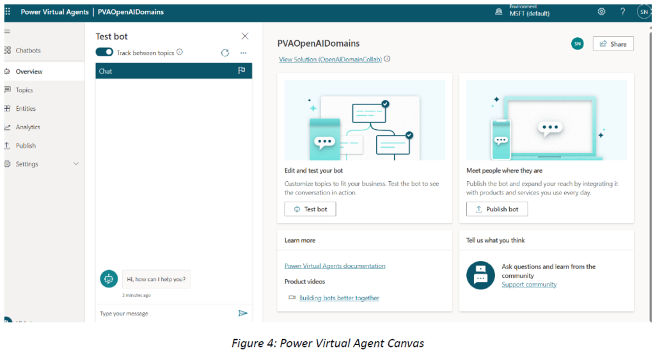Screen dimensions: 655x352
Task: Open the Support community link
Action: pos(529,284)
